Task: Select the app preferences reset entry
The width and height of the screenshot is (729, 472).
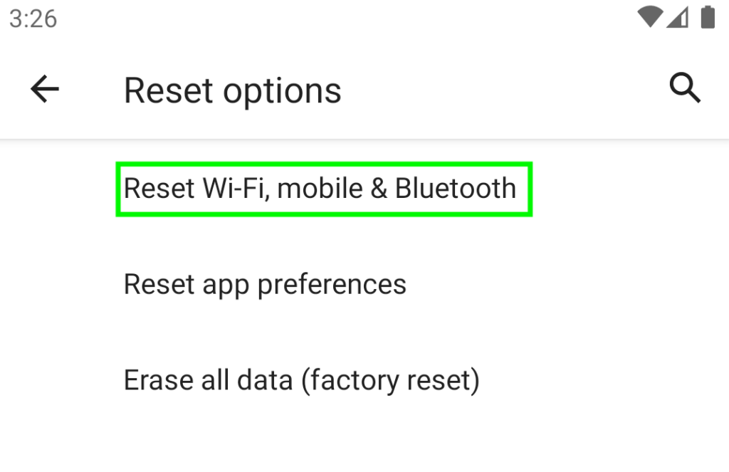Action: tap(265, 283)
